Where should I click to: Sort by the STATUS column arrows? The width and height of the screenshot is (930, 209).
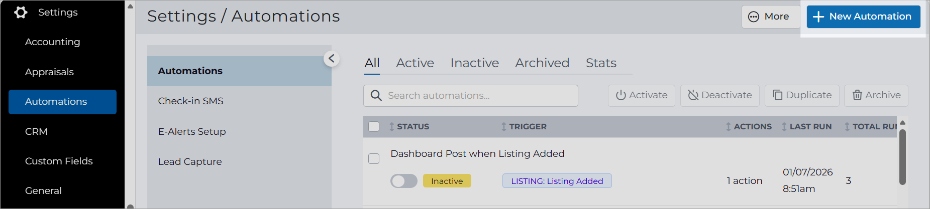[392, 127]
